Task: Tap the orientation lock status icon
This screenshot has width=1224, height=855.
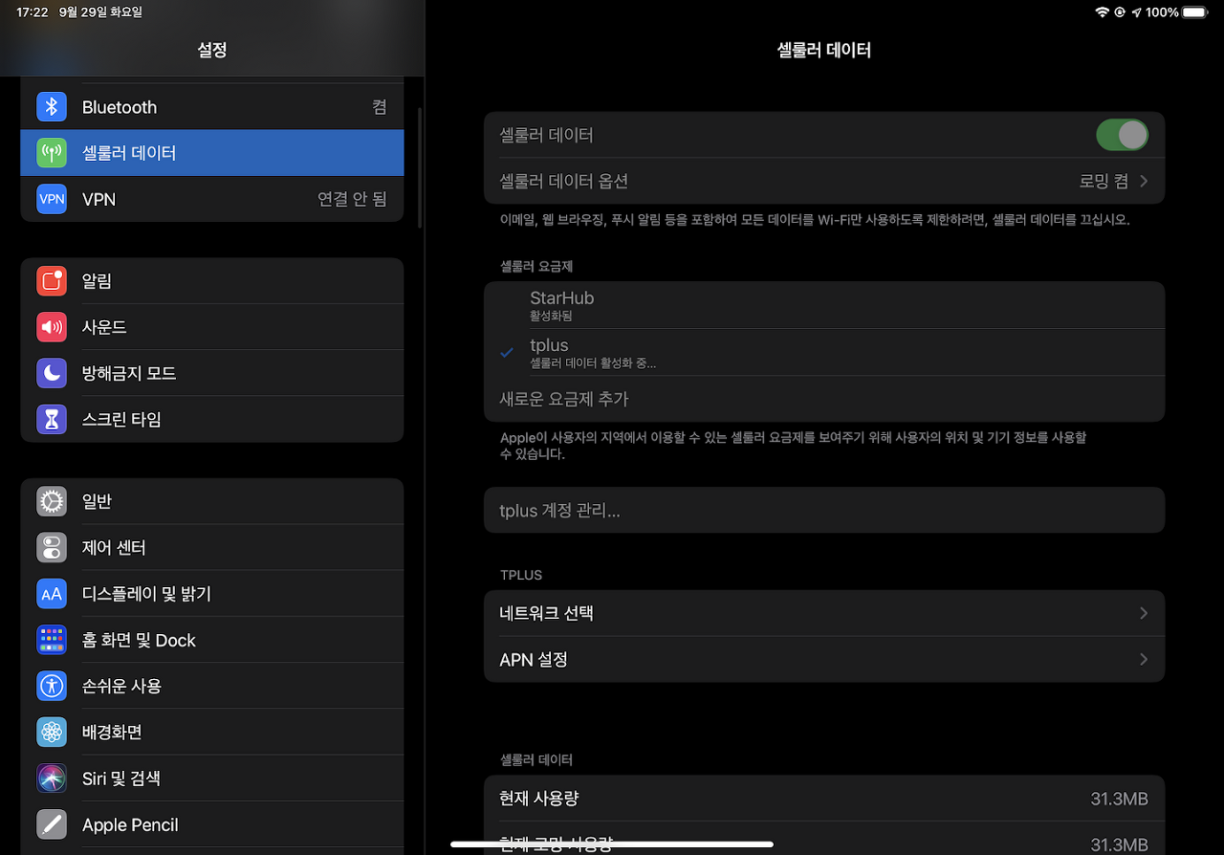Action: (1120, 12)
